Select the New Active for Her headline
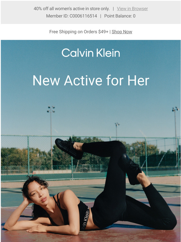Image resolution: width=181 pixels, height=242 pixels. tap(91, 80)
